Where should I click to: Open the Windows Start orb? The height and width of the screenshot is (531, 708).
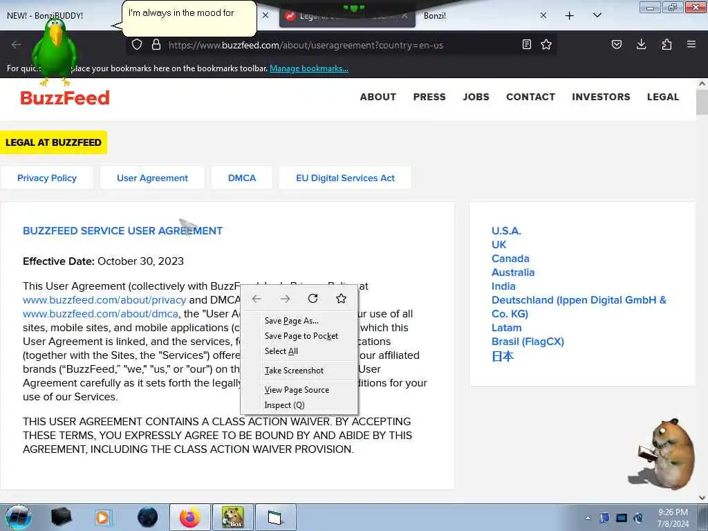tap(18, 517)
